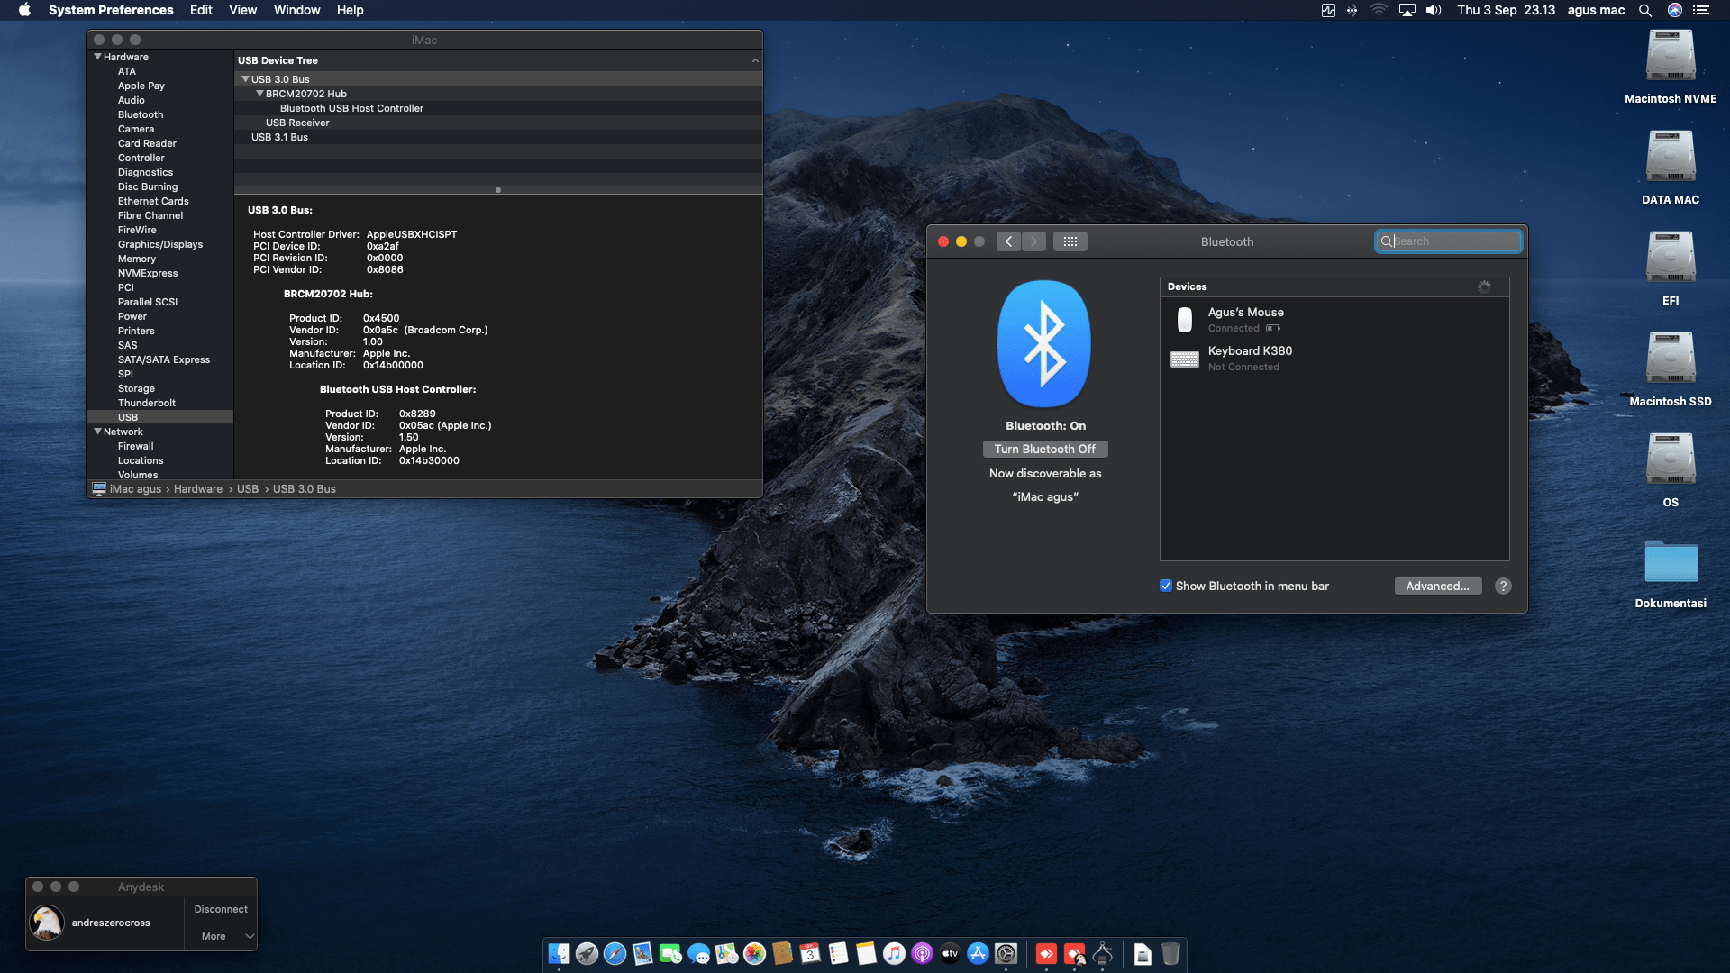This screenshot has height=973, width=1730.
Task: Collapse the USB 3.0 Bus tree
Action: click(x=245, y=79)
